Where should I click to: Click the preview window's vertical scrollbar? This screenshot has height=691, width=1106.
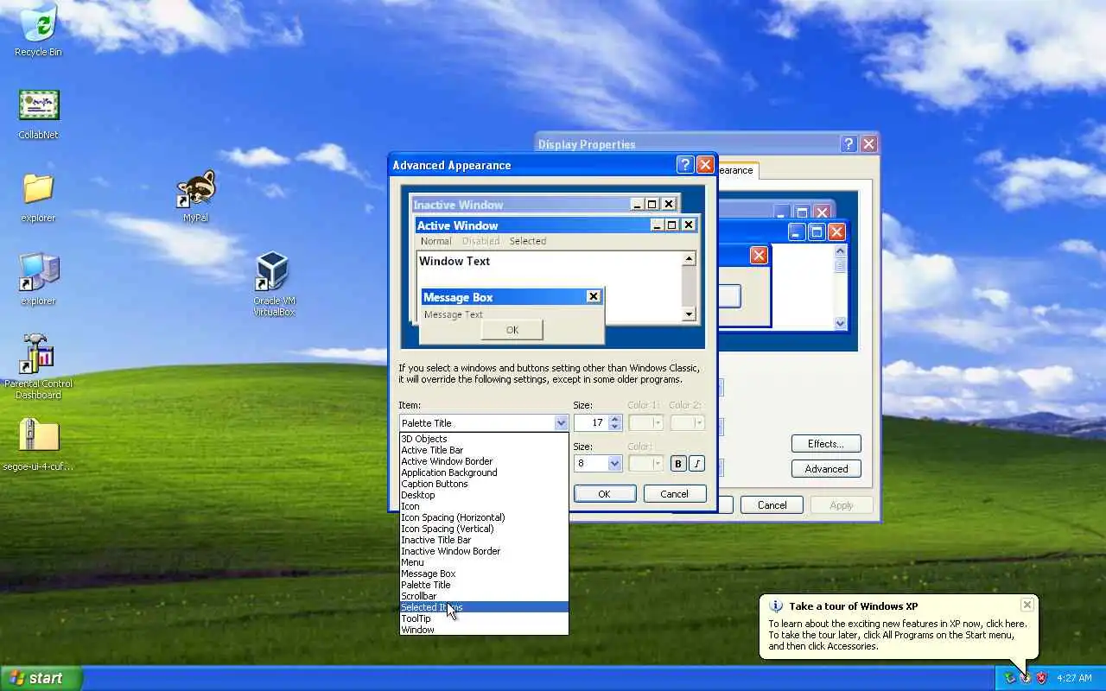[689, 287]
